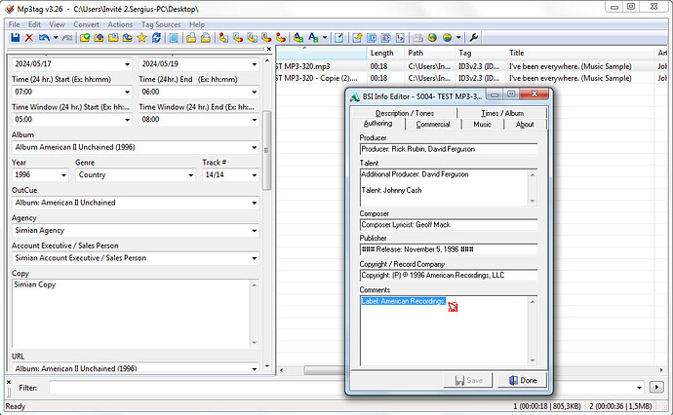Sort by the Title column header
Image resolution: width=673 pixels, height=415 pixels.
tap(579, 54)
